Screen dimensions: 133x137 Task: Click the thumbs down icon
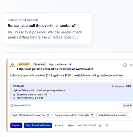[x=106, y=125]
